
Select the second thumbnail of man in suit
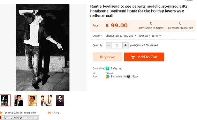[x=19, y=100]
